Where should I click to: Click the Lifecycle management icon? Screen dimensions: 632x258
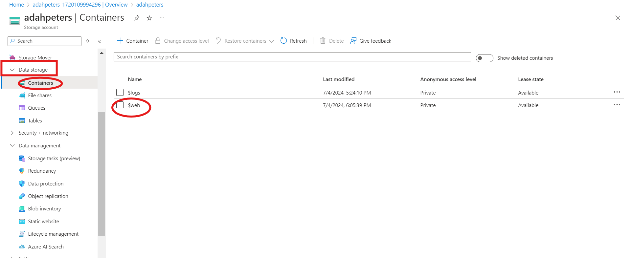[22, 234]
